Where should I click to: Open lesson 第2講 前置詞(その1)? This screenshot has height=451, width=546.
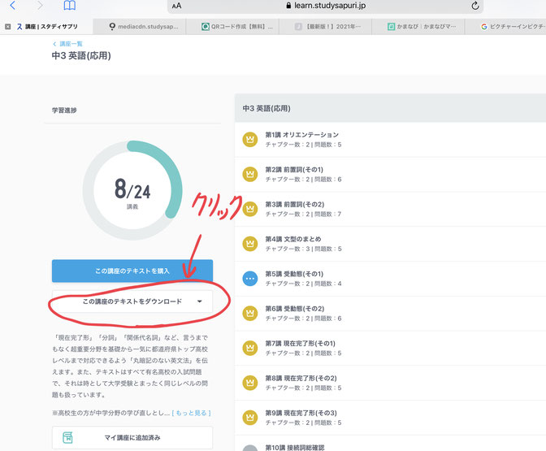pyautogui.click(x=390, y=175)
